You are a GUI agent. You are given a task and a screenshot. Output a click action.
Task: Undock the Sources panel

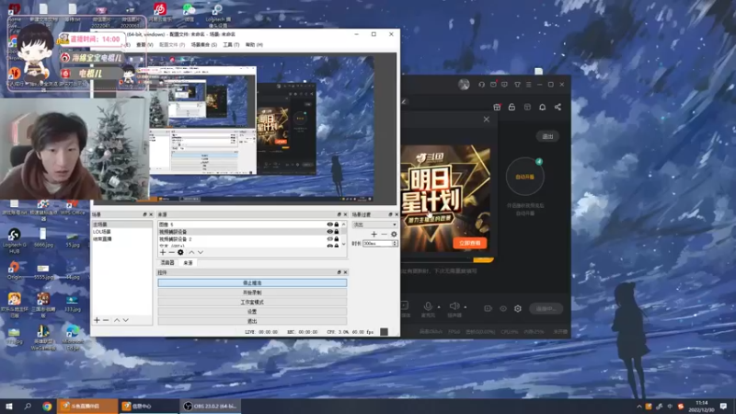[339, 214]
